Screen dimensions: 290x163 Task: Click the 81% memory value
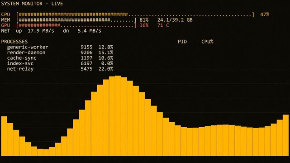pyautogui.click(x=144, y=20)
